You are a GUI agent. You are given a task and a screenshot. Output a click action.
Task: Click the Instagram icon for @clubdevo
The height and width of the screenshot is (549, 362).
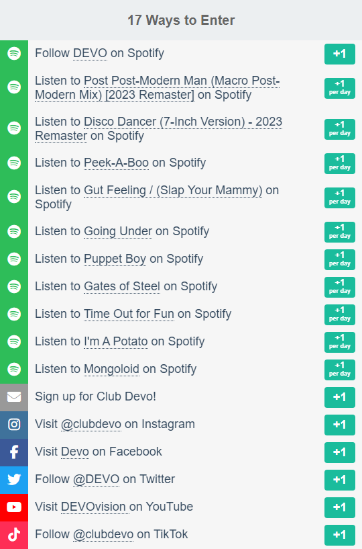tap(14, 425)
